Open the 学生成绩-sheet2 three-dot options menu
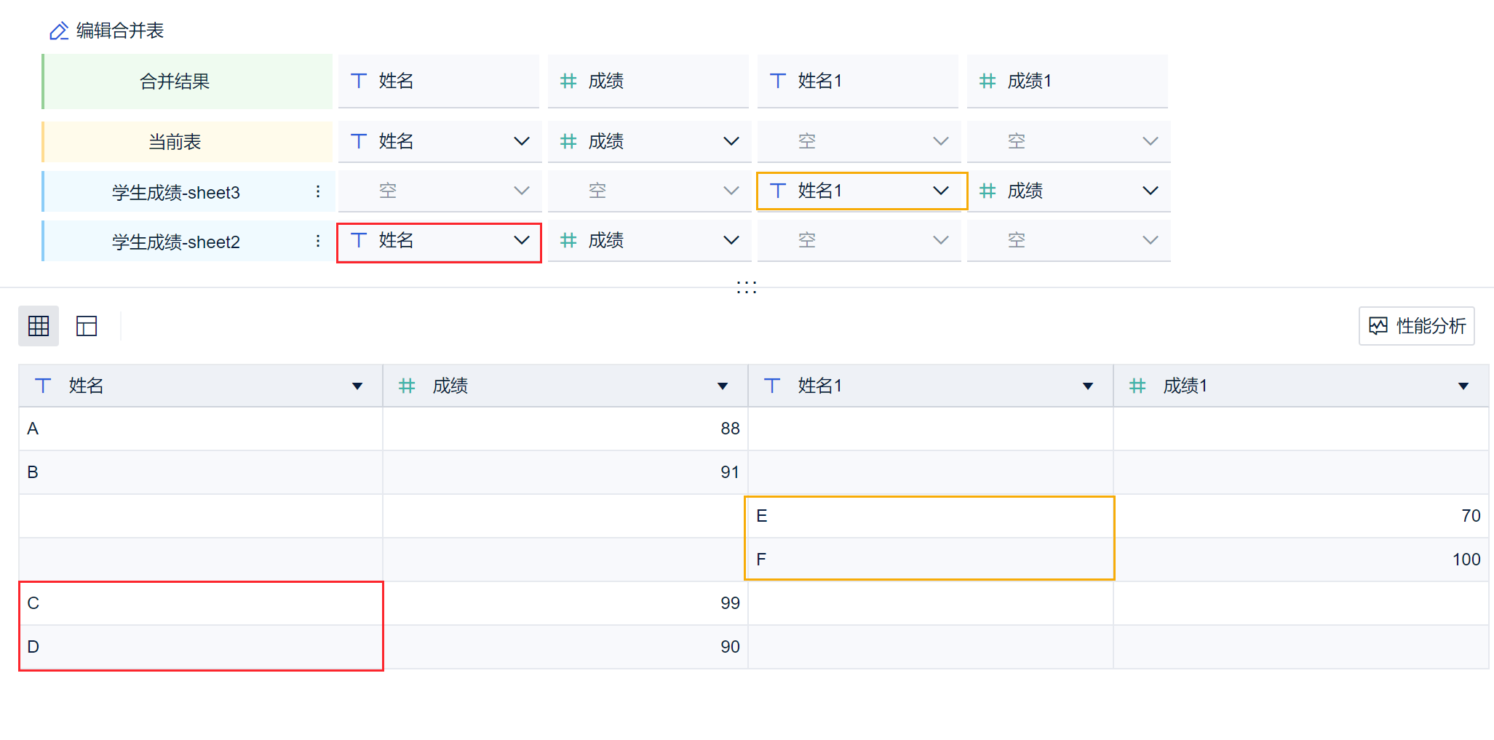 pos(318,241)
